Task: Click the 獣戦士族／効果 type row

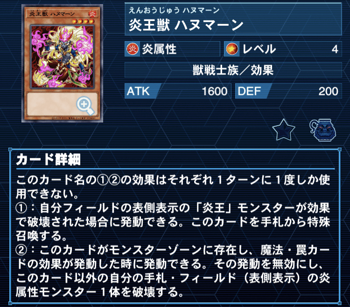Action: [x=233, y=70]
